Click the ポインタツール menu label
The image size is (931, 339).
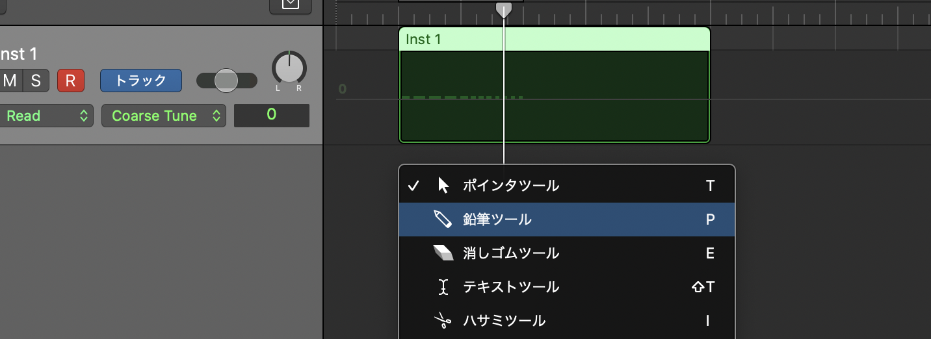pyautogui.click(x=510, y=186)
